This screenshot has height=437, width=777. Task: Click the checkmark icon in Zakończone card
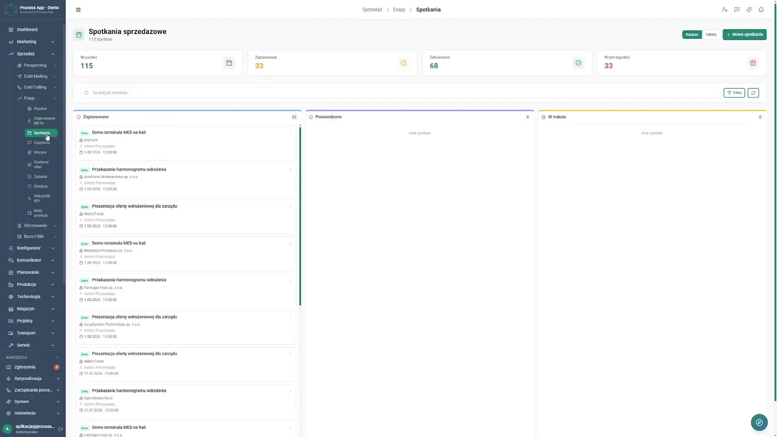click(578, 63)
